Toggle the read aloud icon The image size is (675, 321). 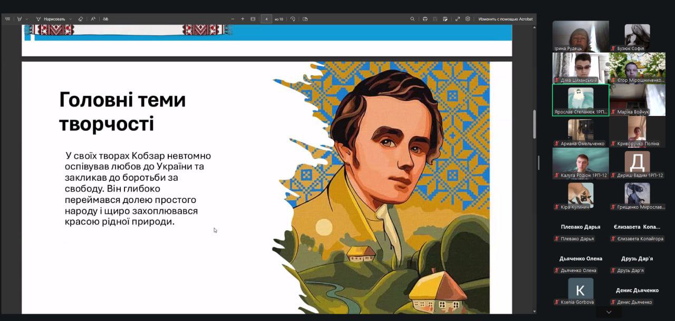pos(93,19)
